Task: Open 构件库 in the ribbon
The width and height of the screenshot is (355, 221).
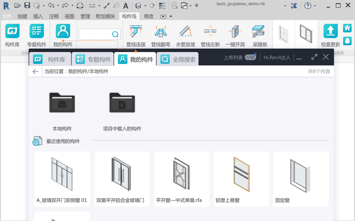Action: tap(12, 35)
